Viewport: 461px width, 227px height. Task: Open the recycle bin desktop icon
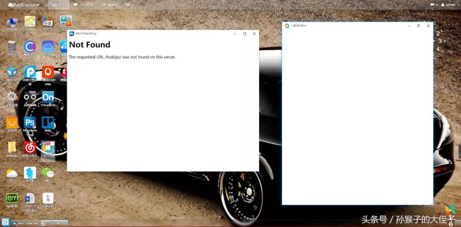12,46
